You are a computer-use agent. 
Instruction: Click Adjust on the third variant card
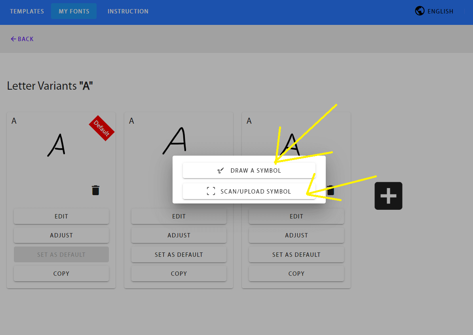tap(296, 235)
